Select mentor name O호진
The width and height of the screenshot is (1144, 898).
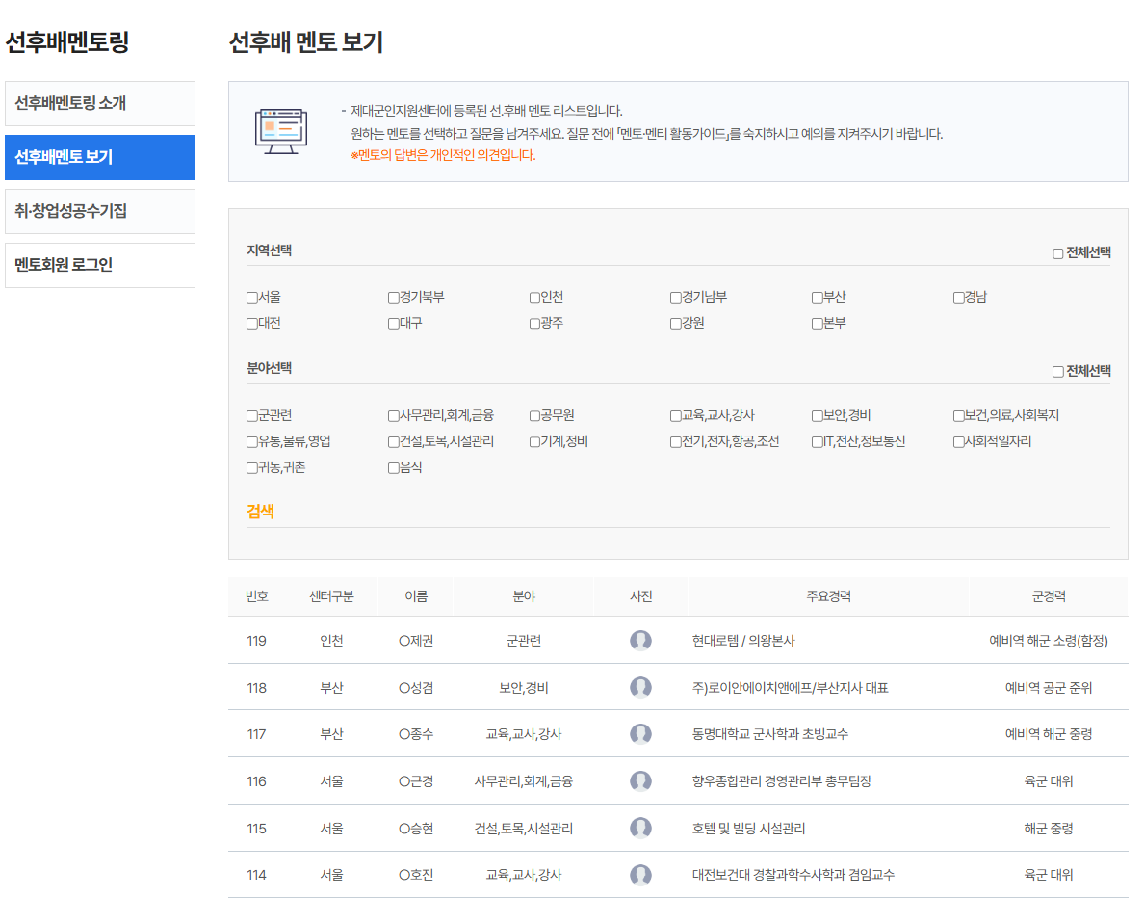416,875
